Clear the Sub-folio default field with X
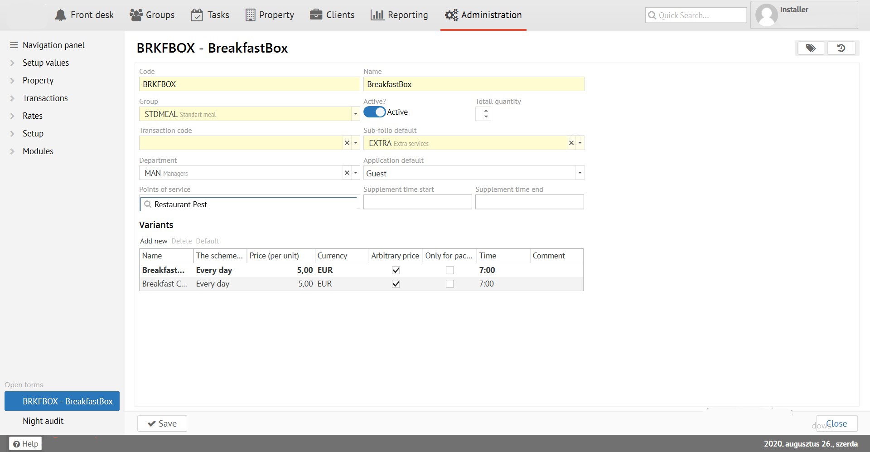Screen dimensions: 870x452 571,143
